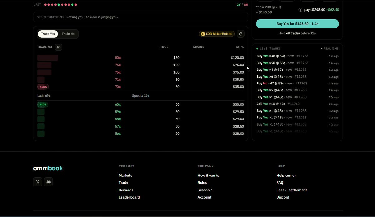Buy Yes for $145.60
375x217 pixels.
coord(297,24)
